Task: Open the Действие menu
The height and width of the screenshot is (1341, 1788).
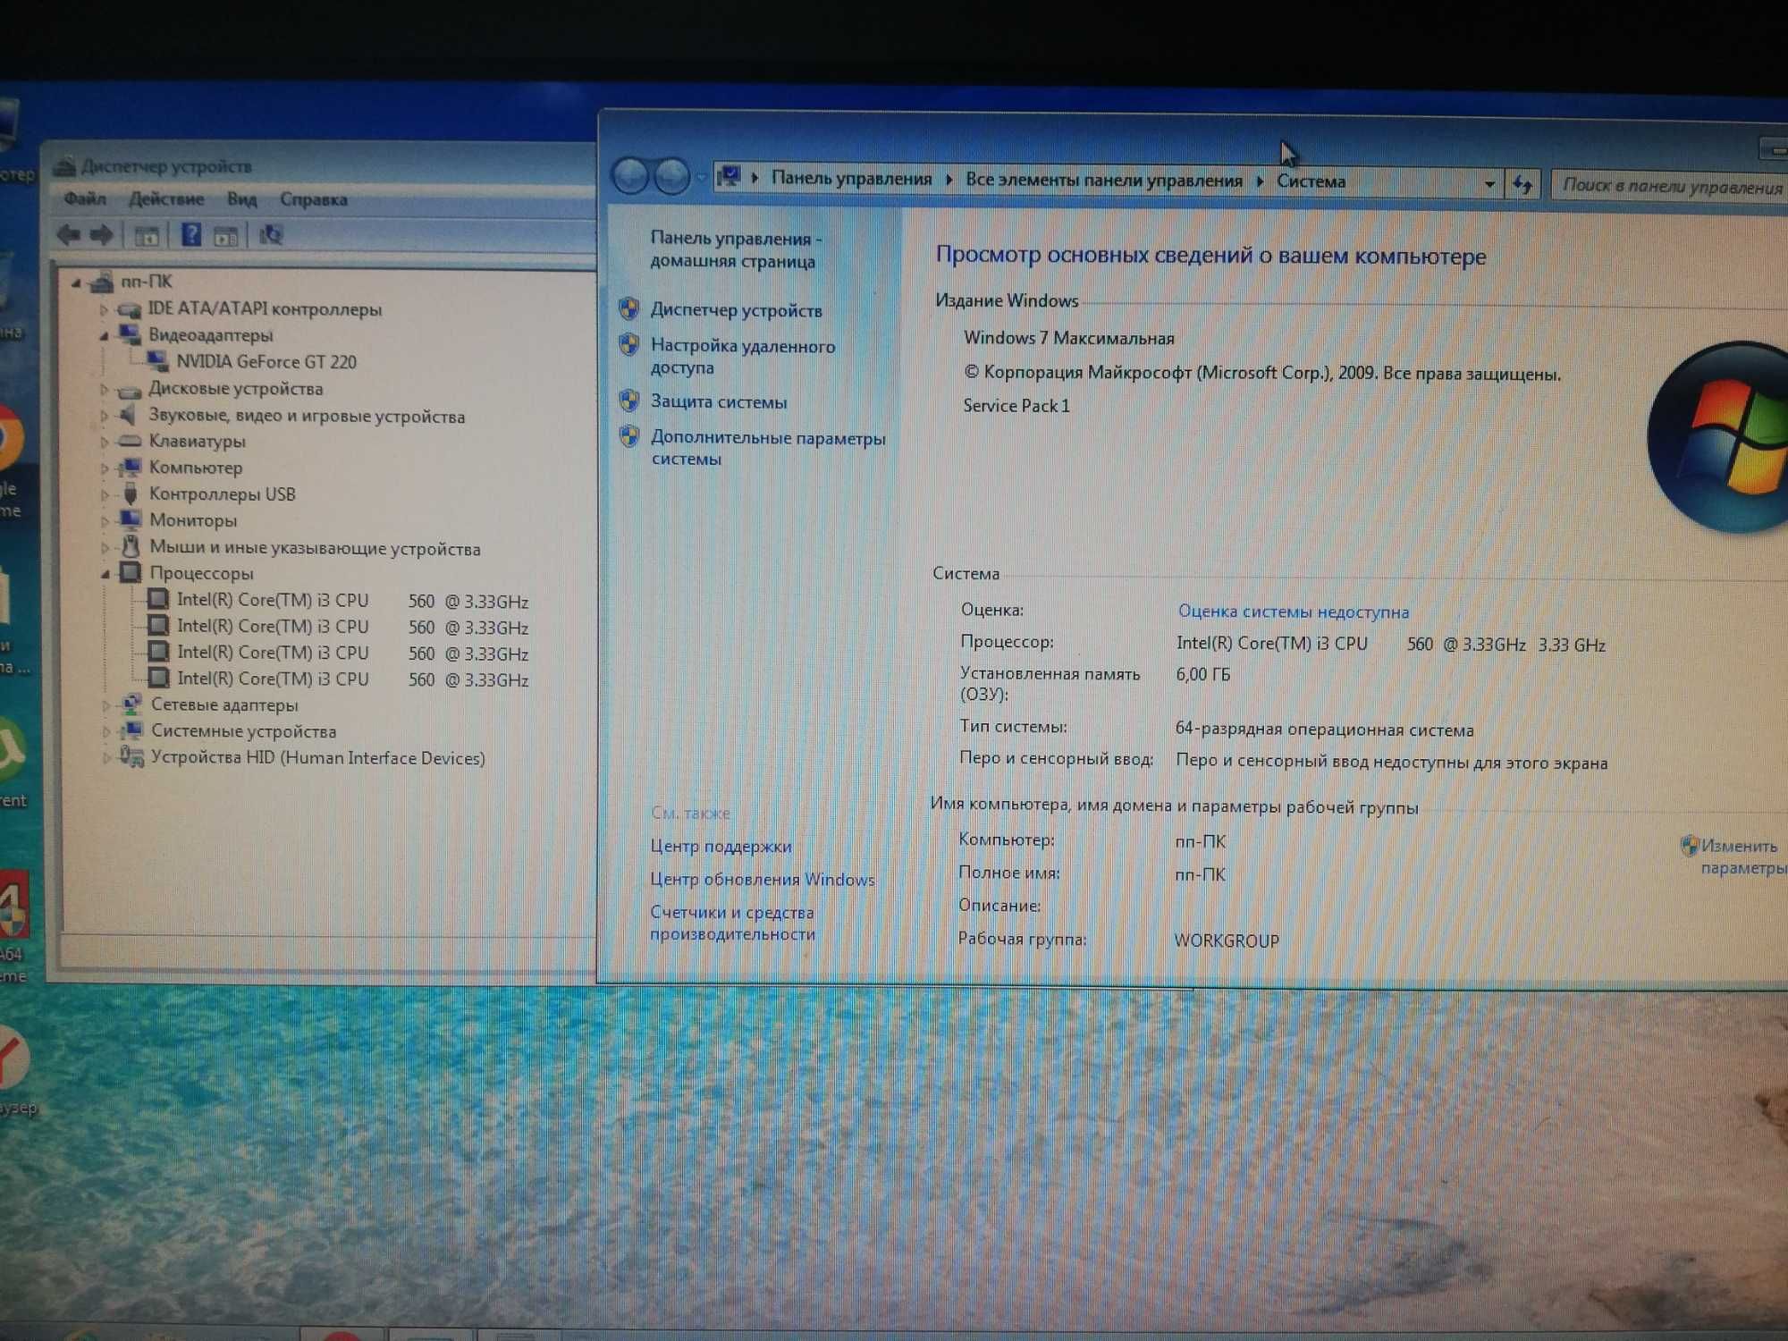Action: 166,198
